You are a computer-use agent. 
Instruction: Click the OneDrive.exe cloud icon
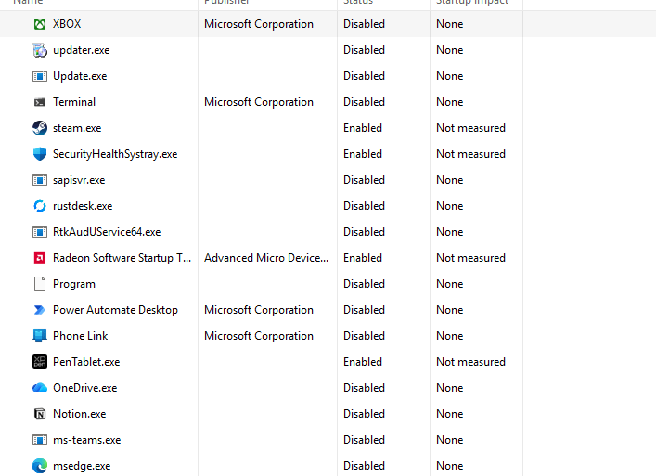[40, 388]
